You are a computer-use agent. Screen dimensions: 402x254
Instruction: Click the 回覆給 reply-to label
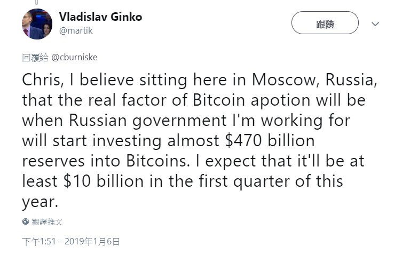(35, 57)
